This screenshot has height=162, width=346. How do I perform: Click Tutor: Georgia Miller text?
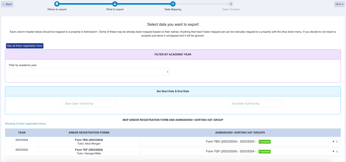tap(89, 153)
